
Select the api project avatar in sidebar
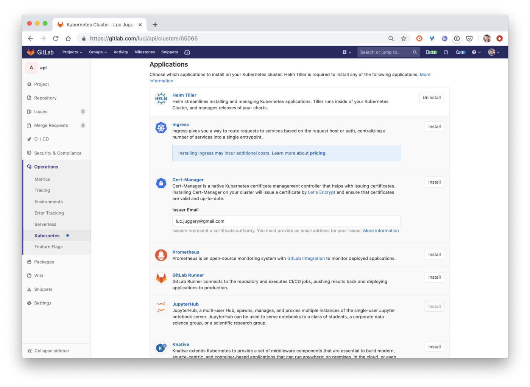[31, 68]
